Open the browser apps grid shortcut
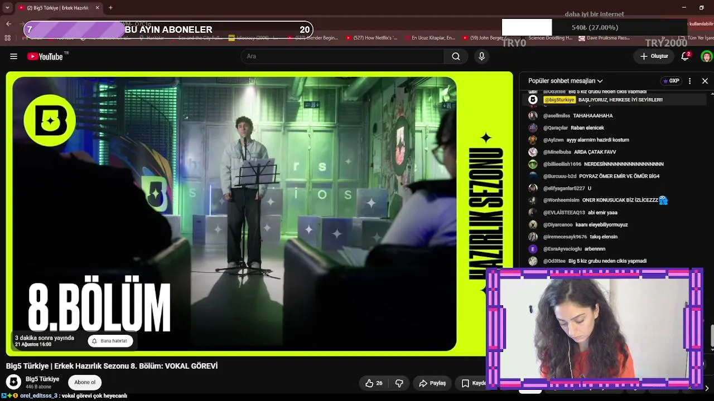 pyautogui.click(x=7, y=38)
